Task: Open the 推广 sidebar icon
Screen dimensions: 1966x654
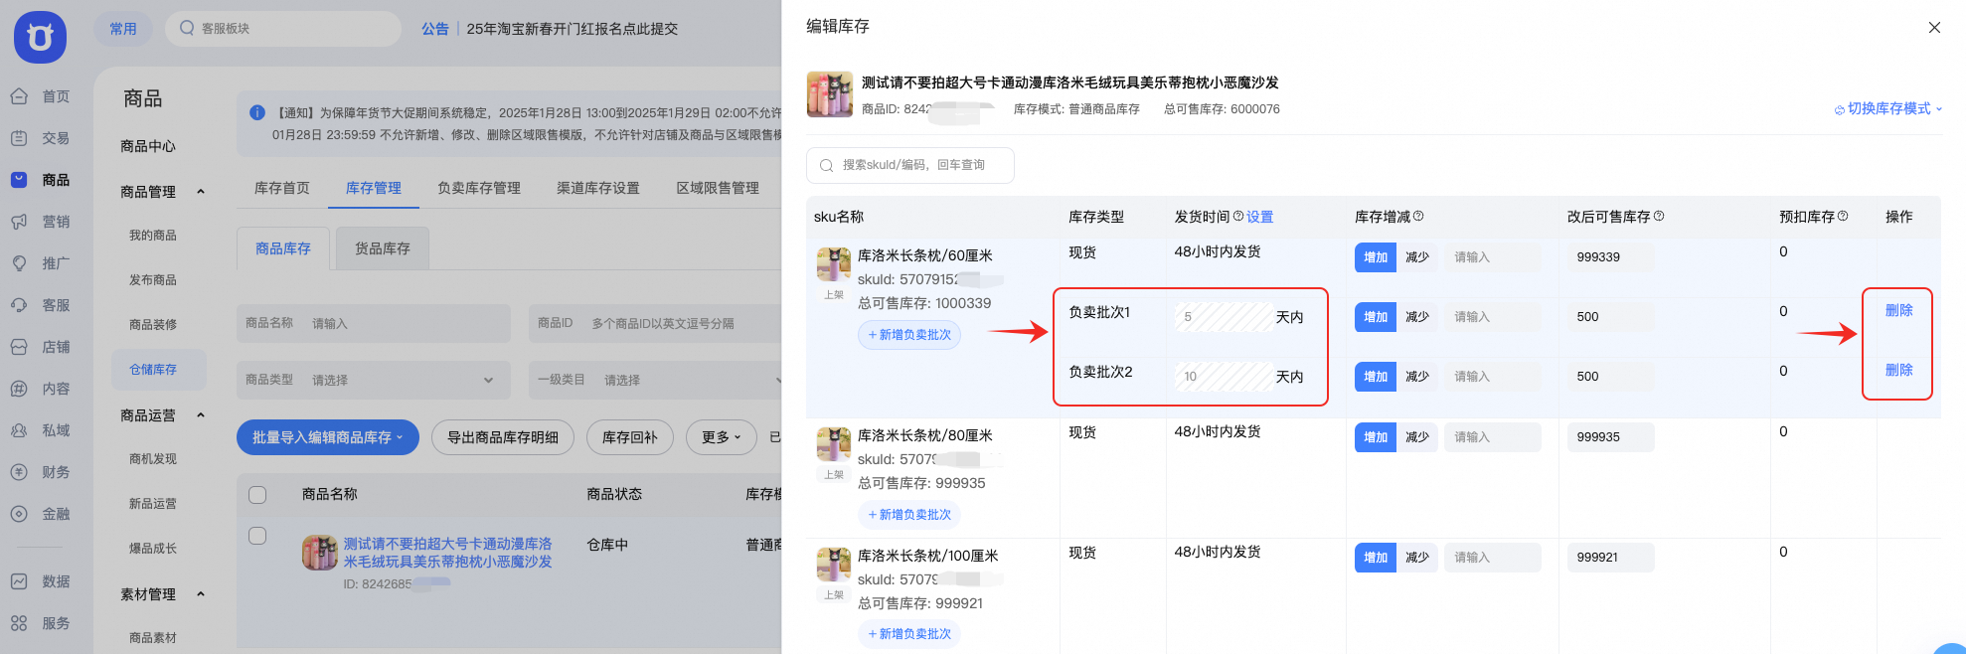Action: (x=19, y=263)
